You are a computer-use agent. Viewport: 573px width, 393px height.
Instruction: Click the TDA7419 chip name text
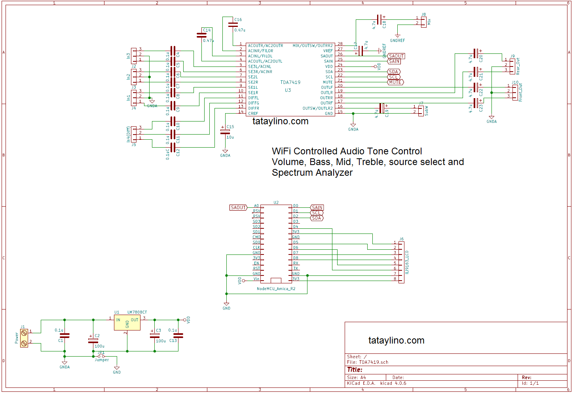(290, 82)
